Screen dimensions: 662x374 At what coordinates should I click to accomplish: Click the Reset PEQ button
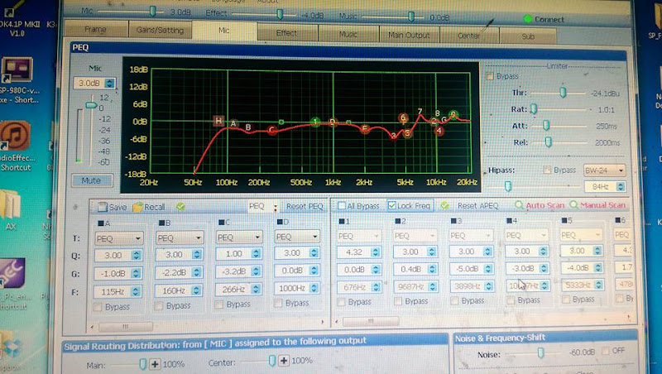pyautogui.click(x=305, y=206)
